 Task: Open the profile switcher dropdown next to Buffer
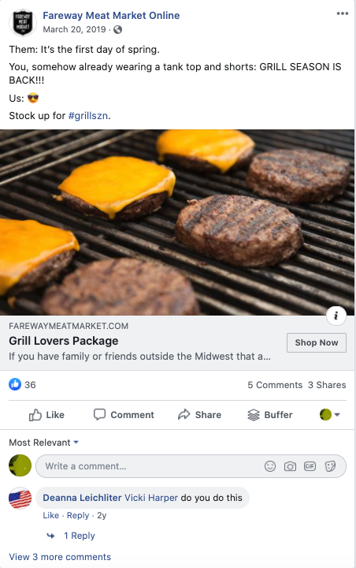(x=329, y=414)
